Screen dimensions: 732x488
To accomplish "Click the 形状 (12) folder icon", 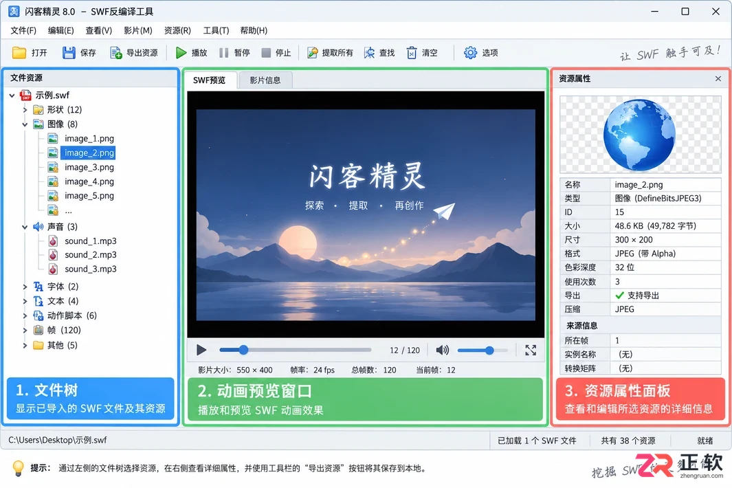I will tap(38, 110).
